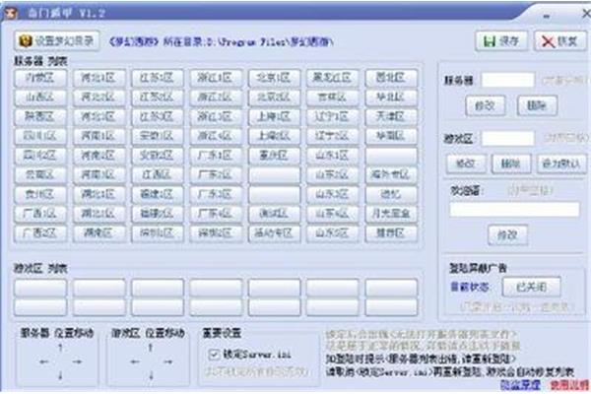Select the 山西区 server
The image size is (591, 394).
tap(40, 98)
